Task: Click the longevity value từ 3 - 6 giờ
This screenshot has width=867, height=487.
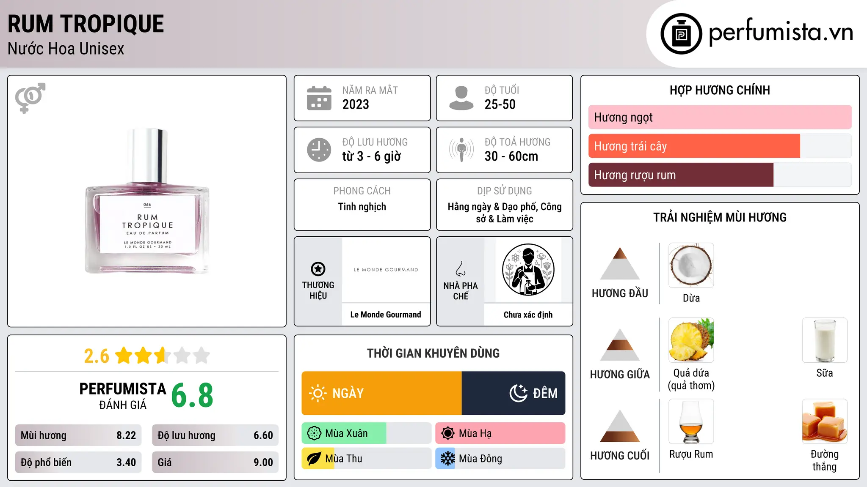Action: coord(372,156)
